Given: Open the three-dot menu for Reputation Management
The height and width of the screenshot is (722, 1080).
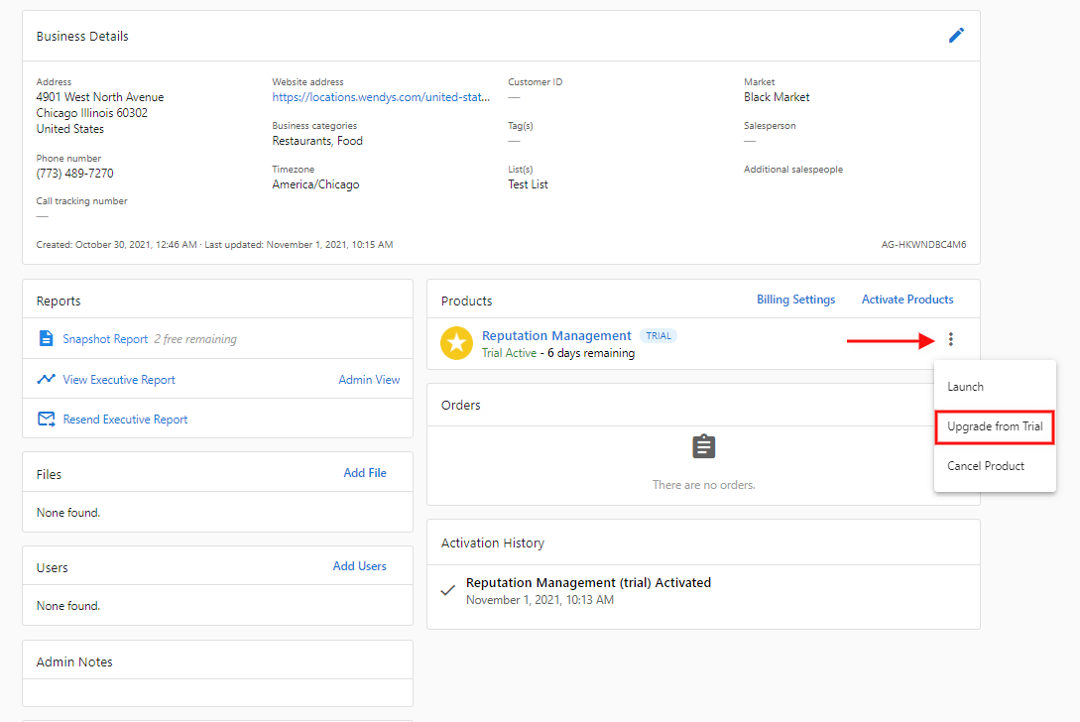Looking at the screenshot, I should (950, 339).
